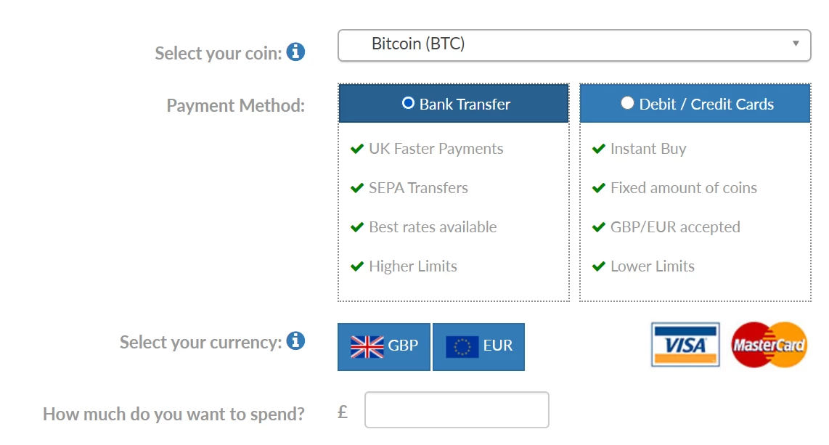Select the Bank Transfer radio button
Screen dimensions: 829x445
coord(407,102)
